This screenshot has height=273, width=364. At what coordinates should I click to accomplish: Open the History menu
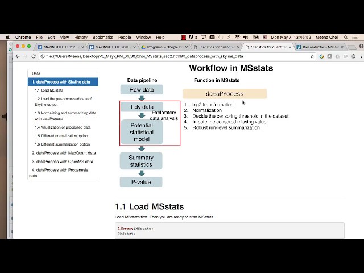click(x=81, y=37)
